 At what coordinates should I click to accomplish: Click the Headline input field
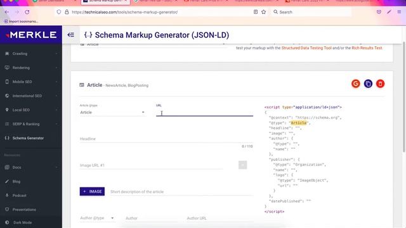click(166, 139)
